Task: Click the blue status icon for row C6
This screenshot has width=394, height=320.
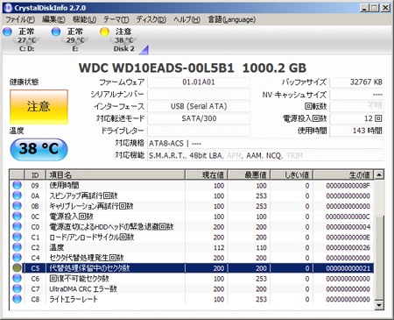Action: tap(17, 278)
